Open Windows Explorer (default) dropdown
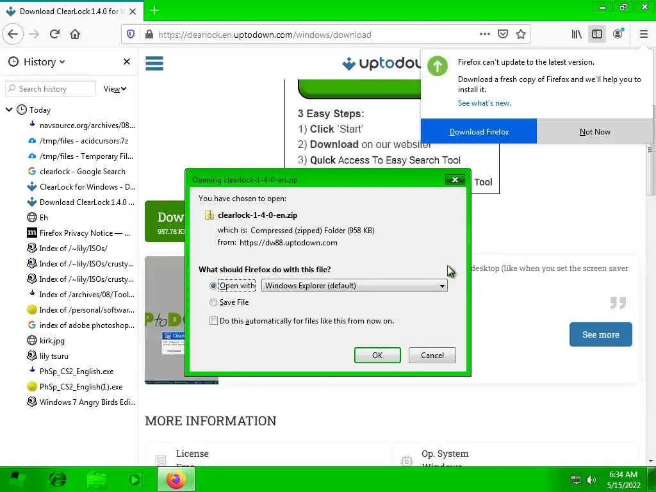Viewport: 656px width, 492px height. (354, 286)
